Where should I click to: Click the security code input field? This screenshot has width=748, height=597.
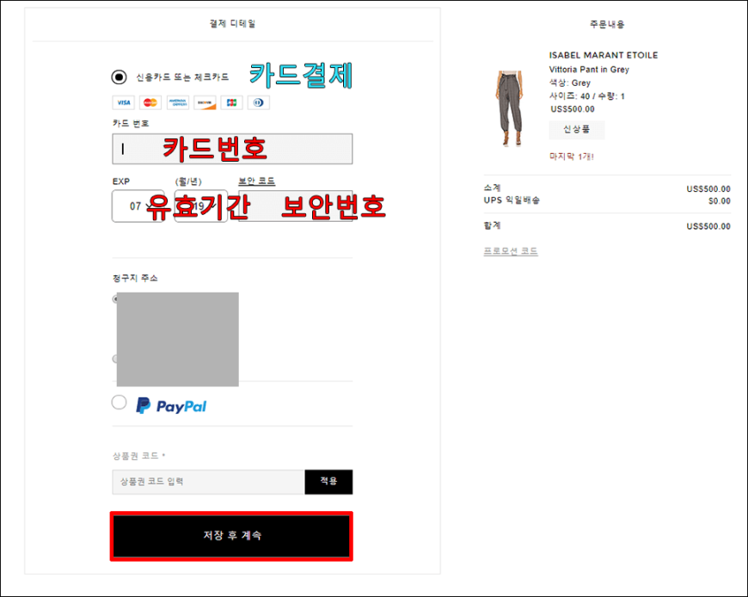pyautogui.click(x=296, y=206)
